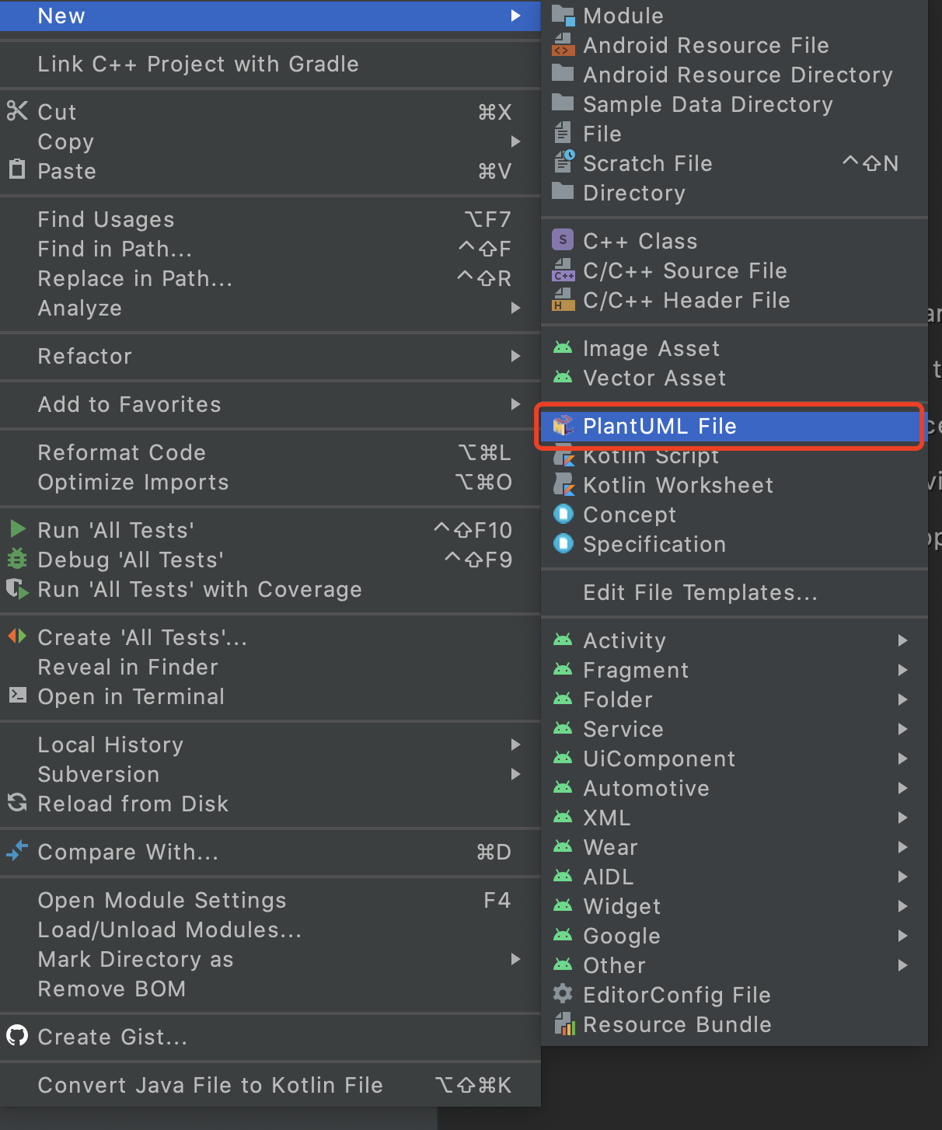The image size is (942, 1130).
Task: Click Convert Java File to Kotlin File
Action: (x=210, y=1085)
